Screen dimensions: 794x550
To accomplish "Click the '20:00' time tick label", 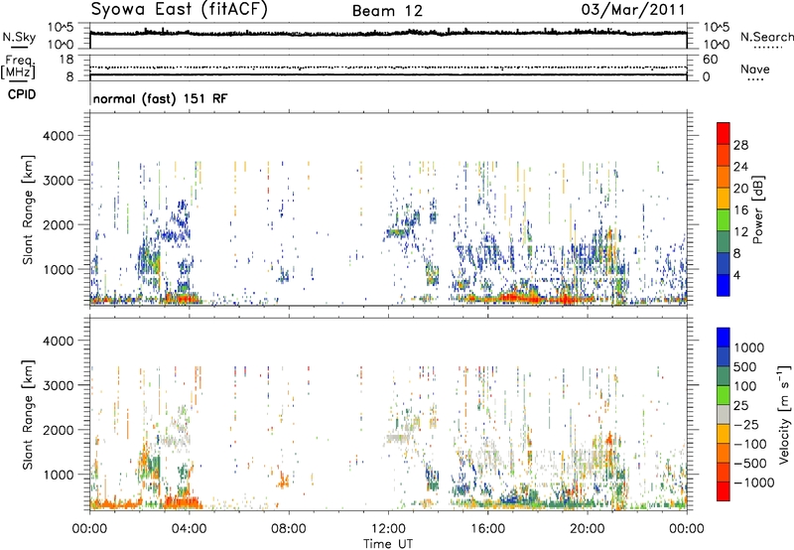I will click(587, 529).
